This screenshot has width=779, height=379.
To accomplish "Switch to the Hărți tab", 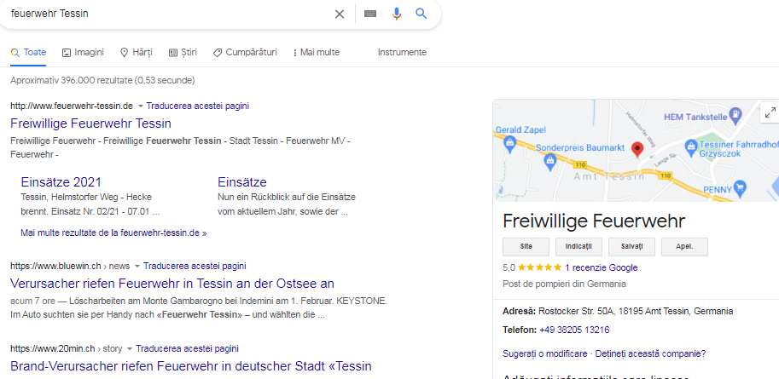I will click(x=137, y=52).
